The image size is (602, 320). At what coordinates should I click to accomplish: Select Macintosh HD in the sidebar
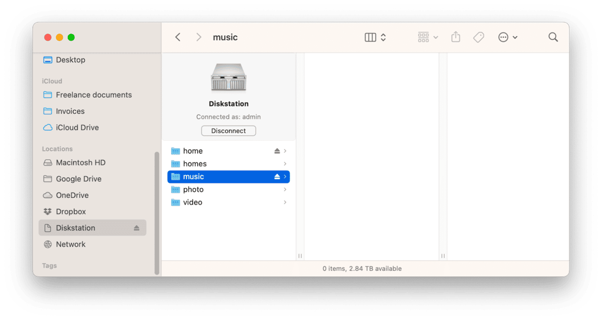pos(80,162)
